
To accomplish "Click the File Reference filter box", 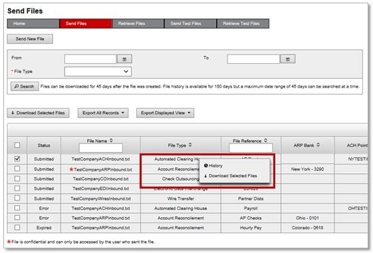I will tap(251, 148).
